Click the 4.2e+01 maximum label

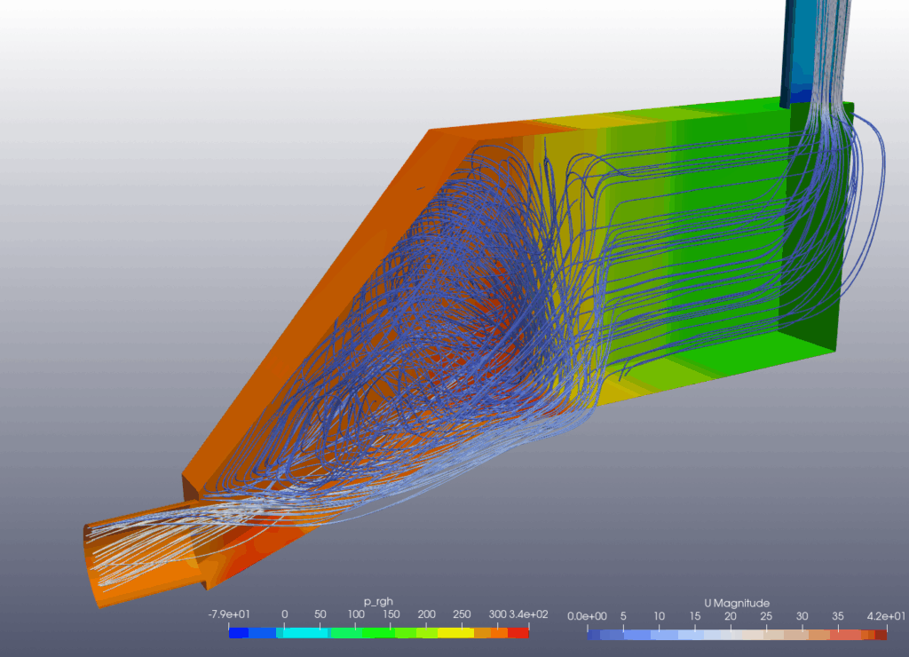[x=886, y=616]
